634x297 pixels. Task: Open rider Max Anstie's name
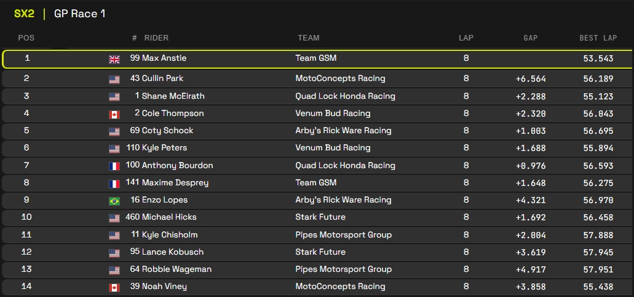[164, 58]
